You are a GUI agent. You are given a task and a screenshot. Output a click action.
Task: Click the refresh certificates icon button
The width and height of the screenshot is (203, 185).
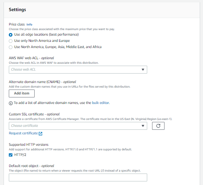158,126
